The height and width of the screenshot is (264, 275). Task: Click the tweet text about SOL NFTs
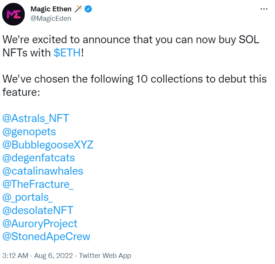click(x=130, y=46)
